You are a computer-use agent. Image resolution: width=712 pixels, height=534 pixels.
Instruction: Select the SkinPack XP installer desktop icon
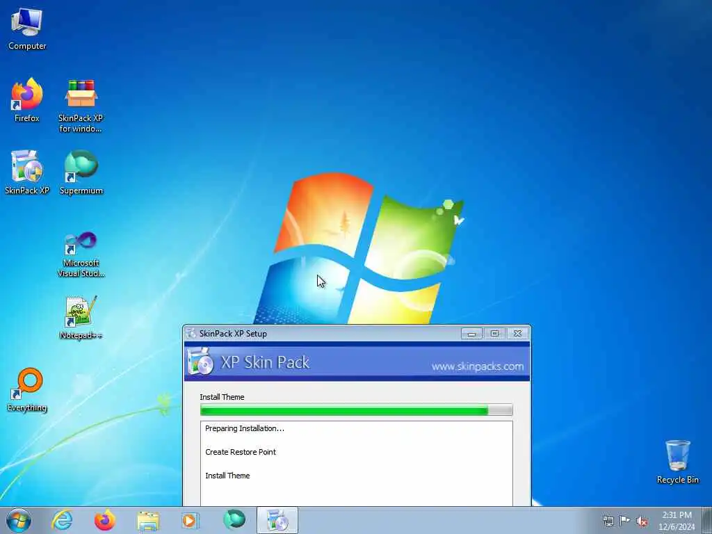coord(27,172)
